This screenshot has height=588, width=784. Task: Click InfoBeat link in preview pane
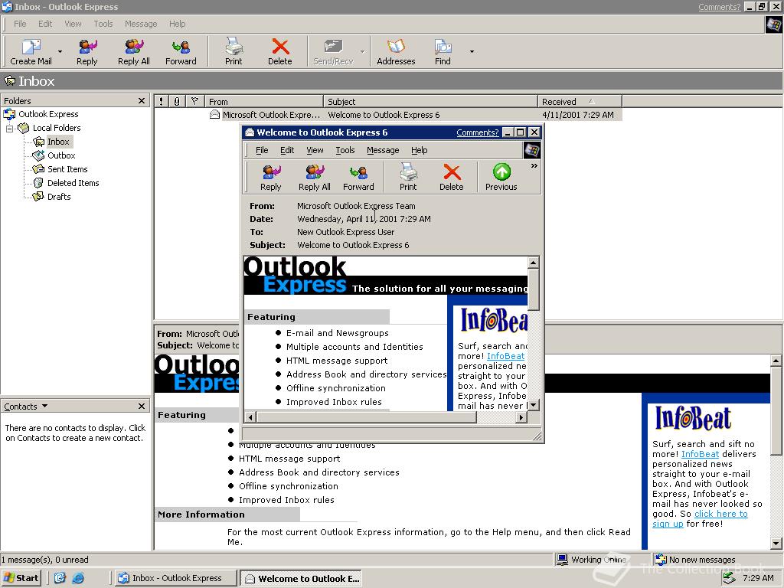point(700,454)
